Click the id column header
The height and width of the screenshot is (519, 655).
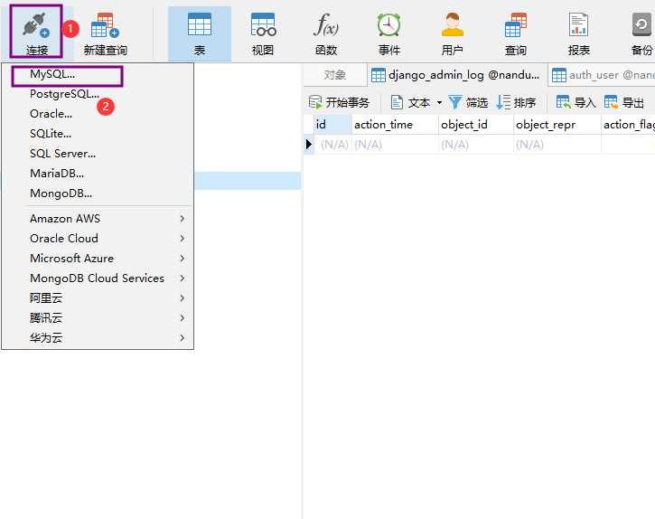click(332, 125)
